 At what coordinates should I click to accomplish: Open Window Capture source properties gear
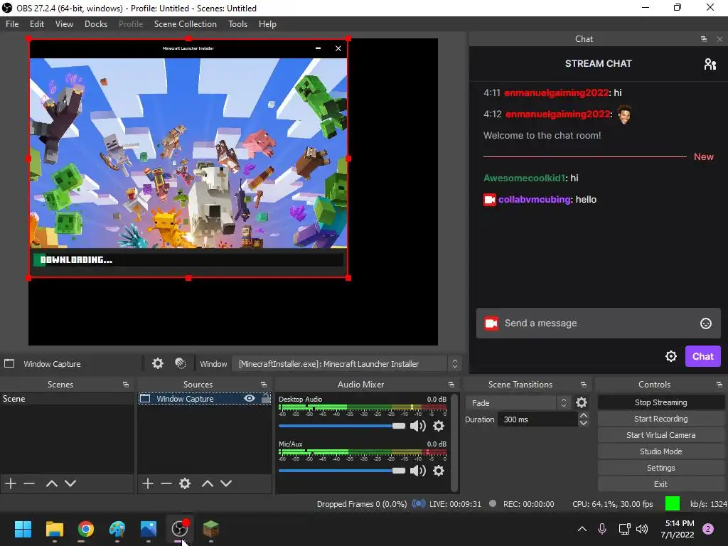coord(158,363)
